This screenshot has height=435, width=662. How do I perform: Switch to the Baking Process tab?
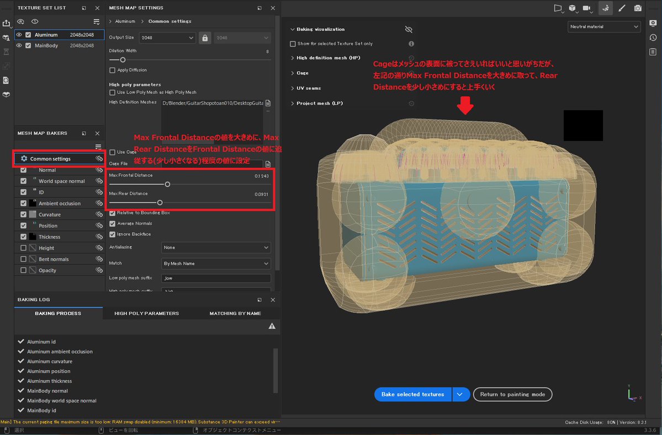click(x=59, y=313)
